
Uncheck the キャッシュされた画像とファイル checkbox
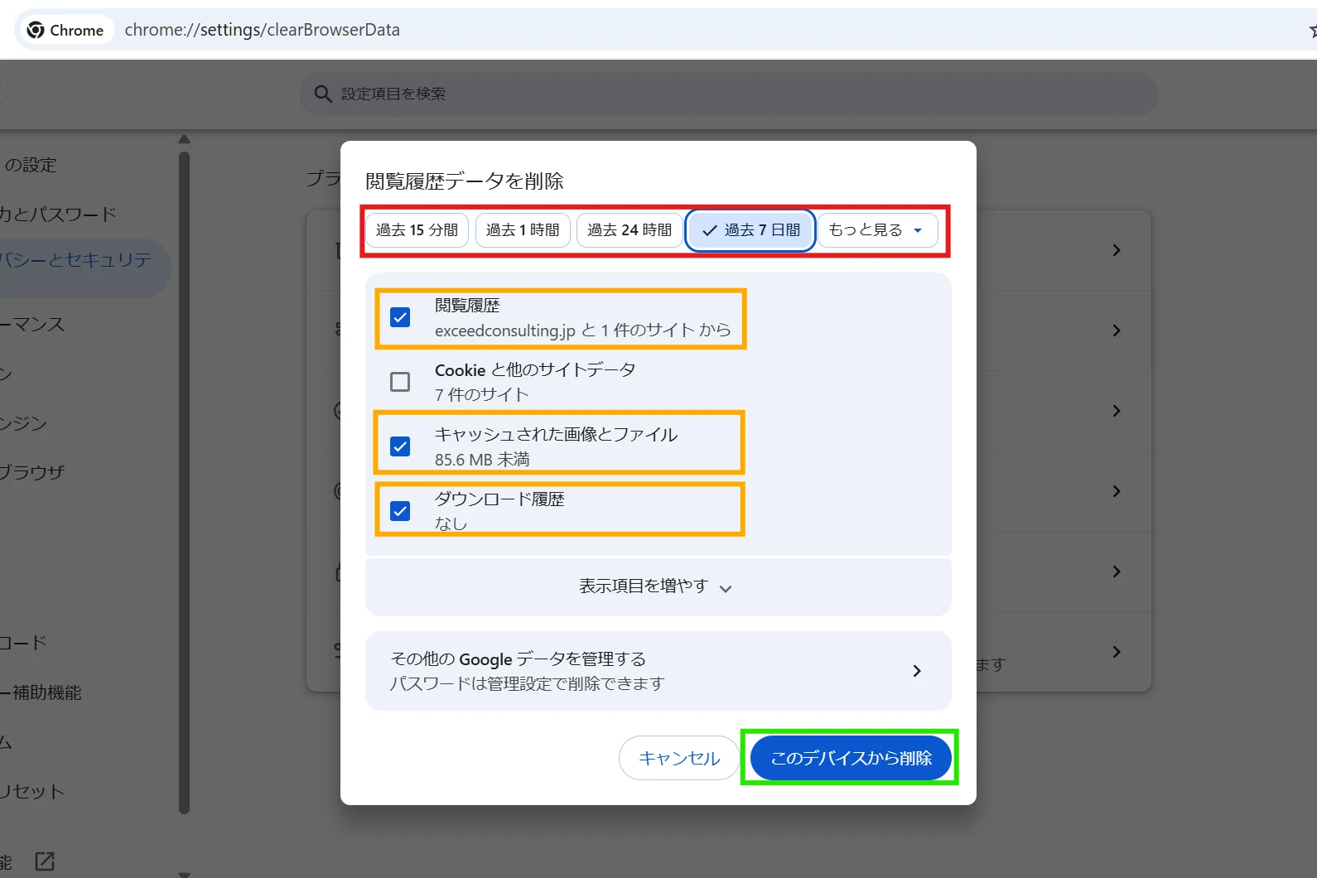(x=400, y=446)
